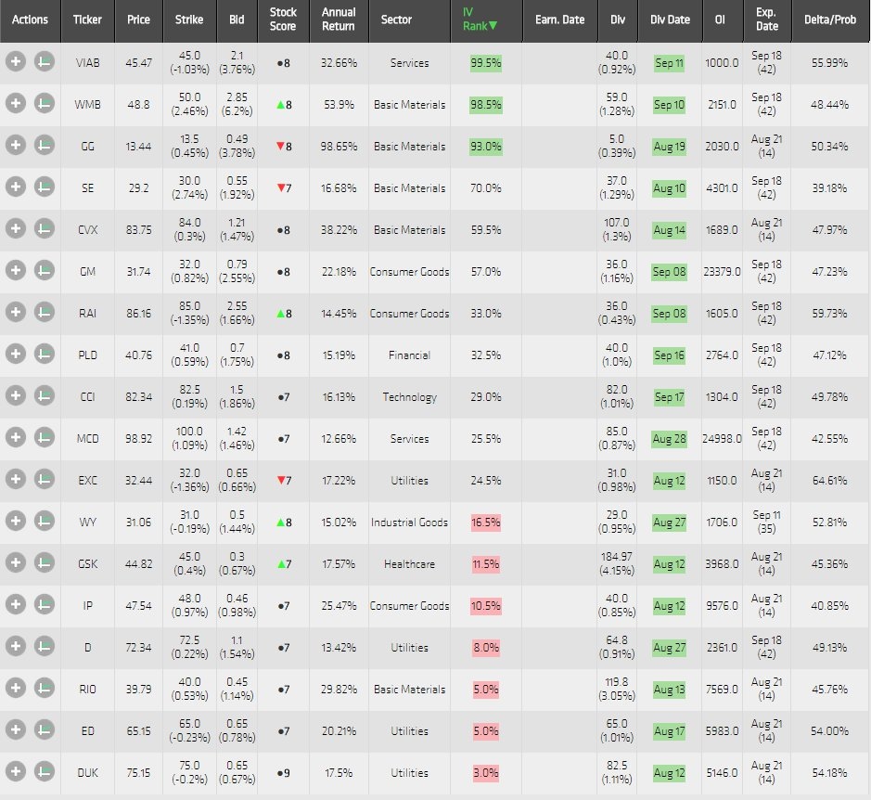Click the plus icon for CCI
Image resolution: width=871 pixels, height=800 pixels.
tap(16, 395)
